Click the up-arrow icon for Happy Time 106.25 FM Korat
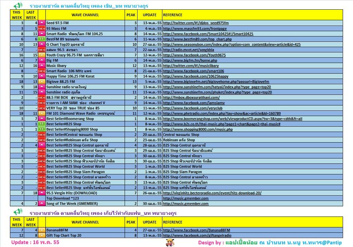 tap(42, 76)
